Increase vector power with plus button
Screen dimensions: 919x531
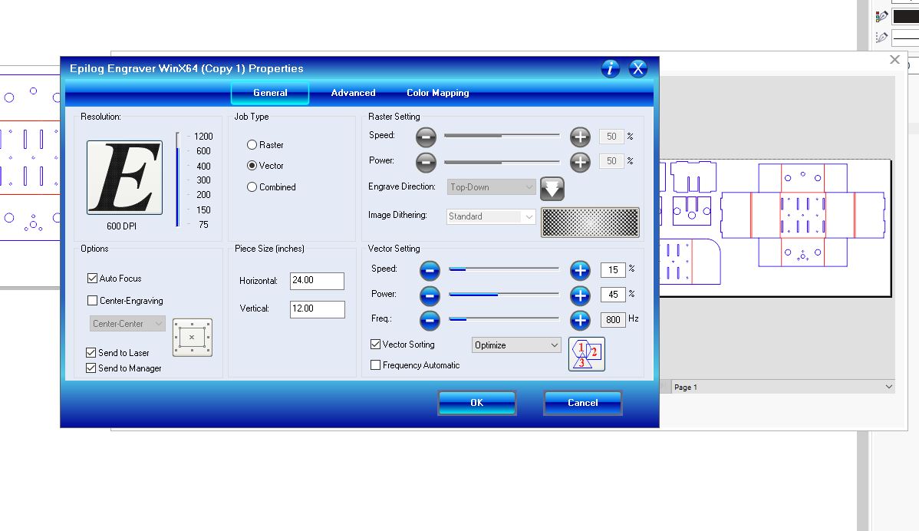click(x=580, y=295)
